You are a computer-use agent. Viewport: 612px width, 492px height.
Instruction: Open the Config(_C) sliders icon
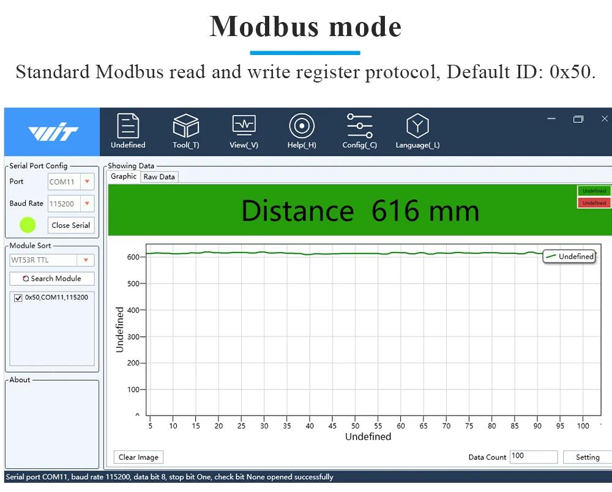359,126
